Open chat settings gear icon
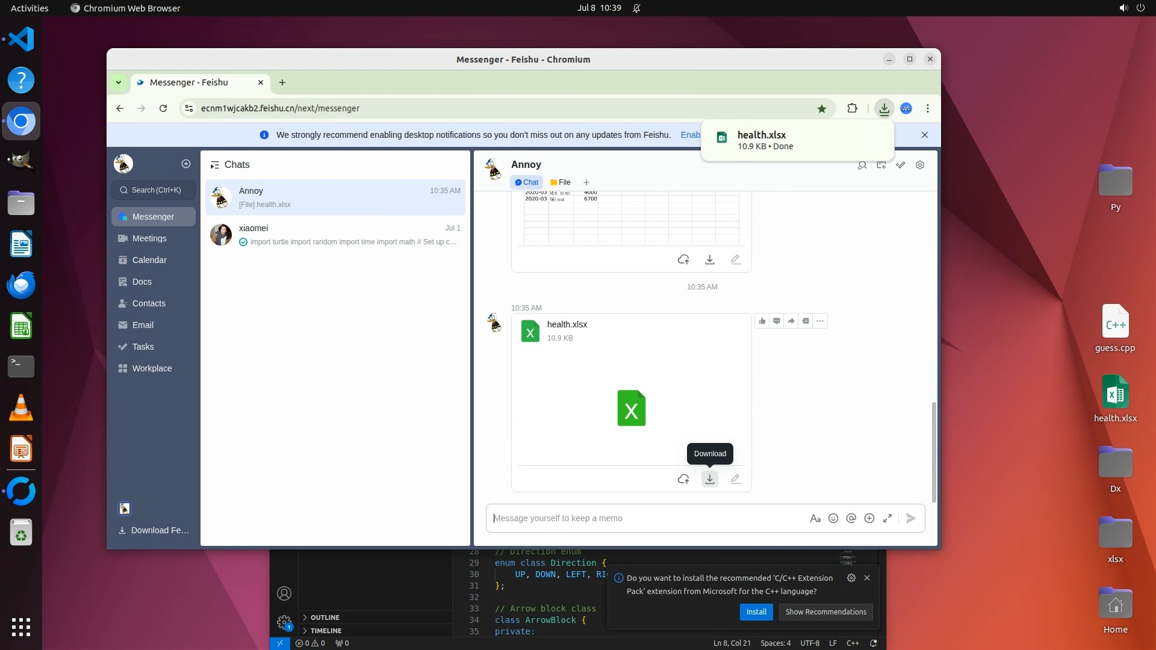The width and height of the screenshot is (1156, 650). (x=920, y=165)
